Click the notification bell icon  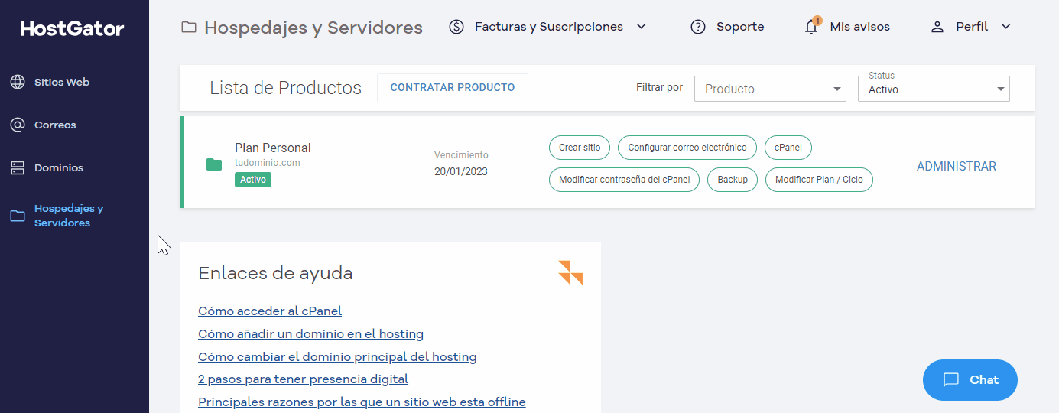click(x=812, y=26)
